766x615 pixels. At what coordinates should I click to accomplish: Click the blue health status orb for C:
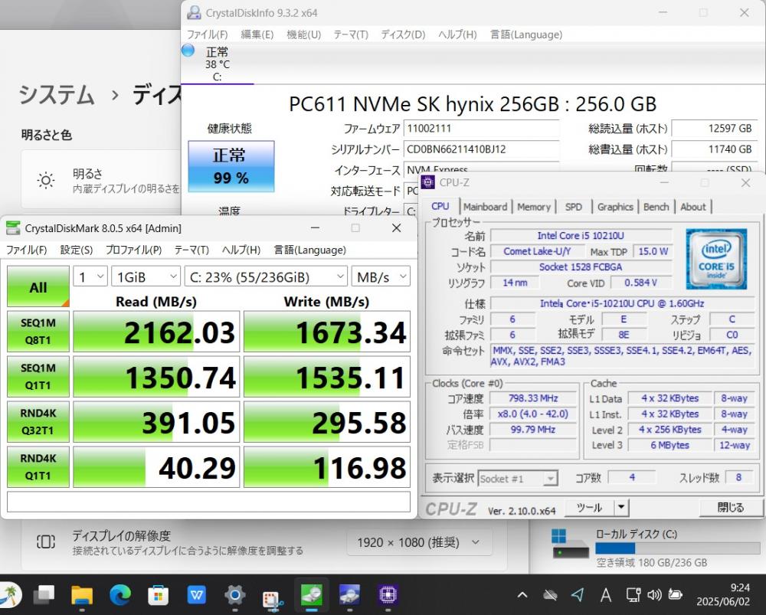[188, 51]
